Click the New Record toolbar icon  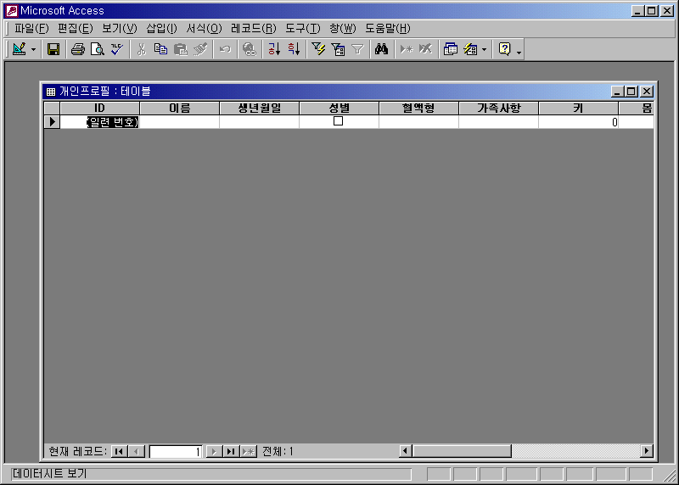click(407, 49)
